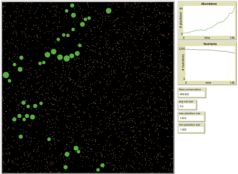Click the 146 x-axis maximum in Nutrients plot
This screenshot has height=174, width=238.
(x=232, y=82)
